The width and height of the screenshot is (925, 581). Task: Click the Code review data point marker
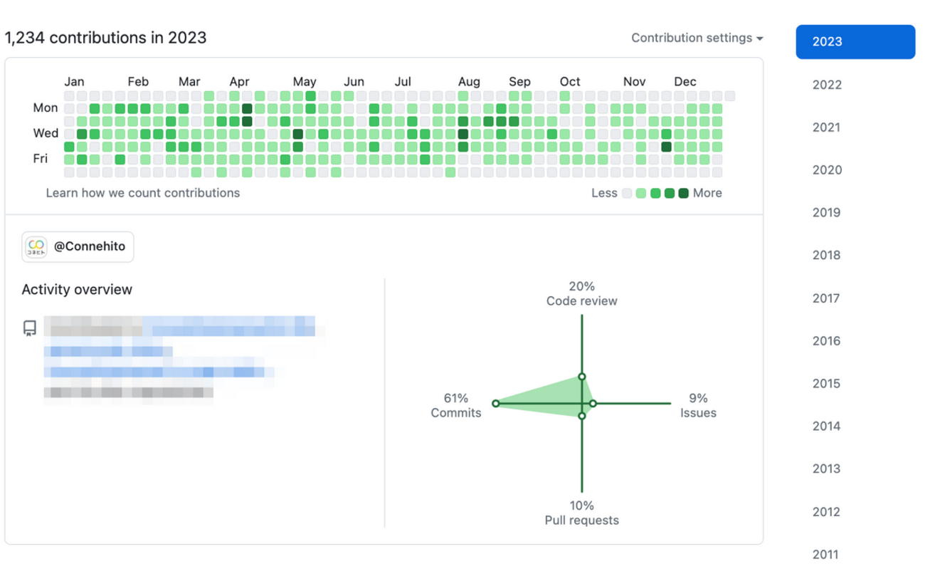point(582,377)
